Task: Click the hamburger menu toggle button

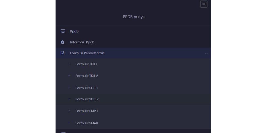Action: click(204, 4)
